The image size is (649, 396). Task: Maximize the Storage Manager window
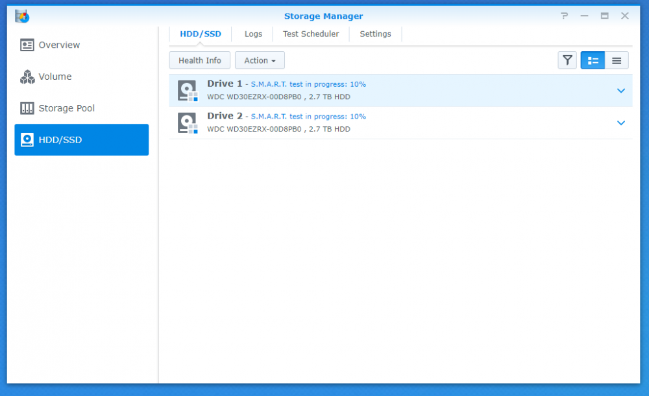[604, 16]
